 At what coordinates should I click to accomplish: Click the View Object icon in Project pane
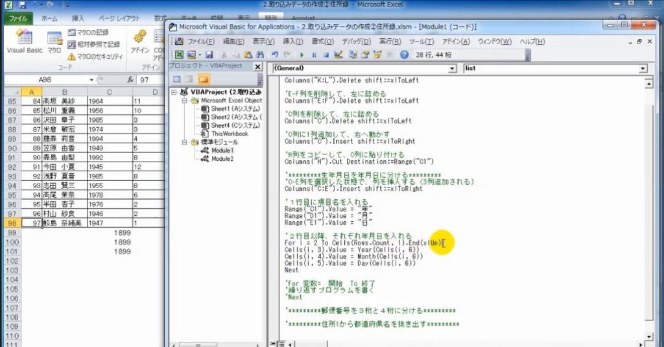click(189, 79)
